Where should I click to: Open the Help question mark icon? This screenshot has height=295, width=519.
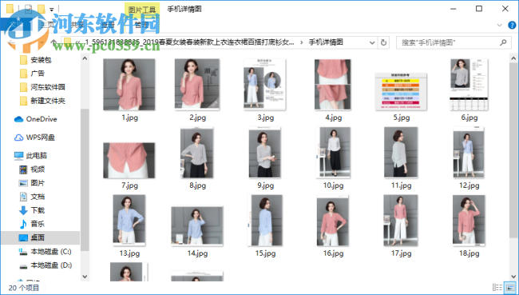512,26
